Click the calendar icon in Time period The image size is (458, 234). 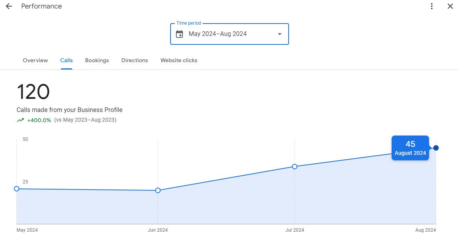coord(179,34)
